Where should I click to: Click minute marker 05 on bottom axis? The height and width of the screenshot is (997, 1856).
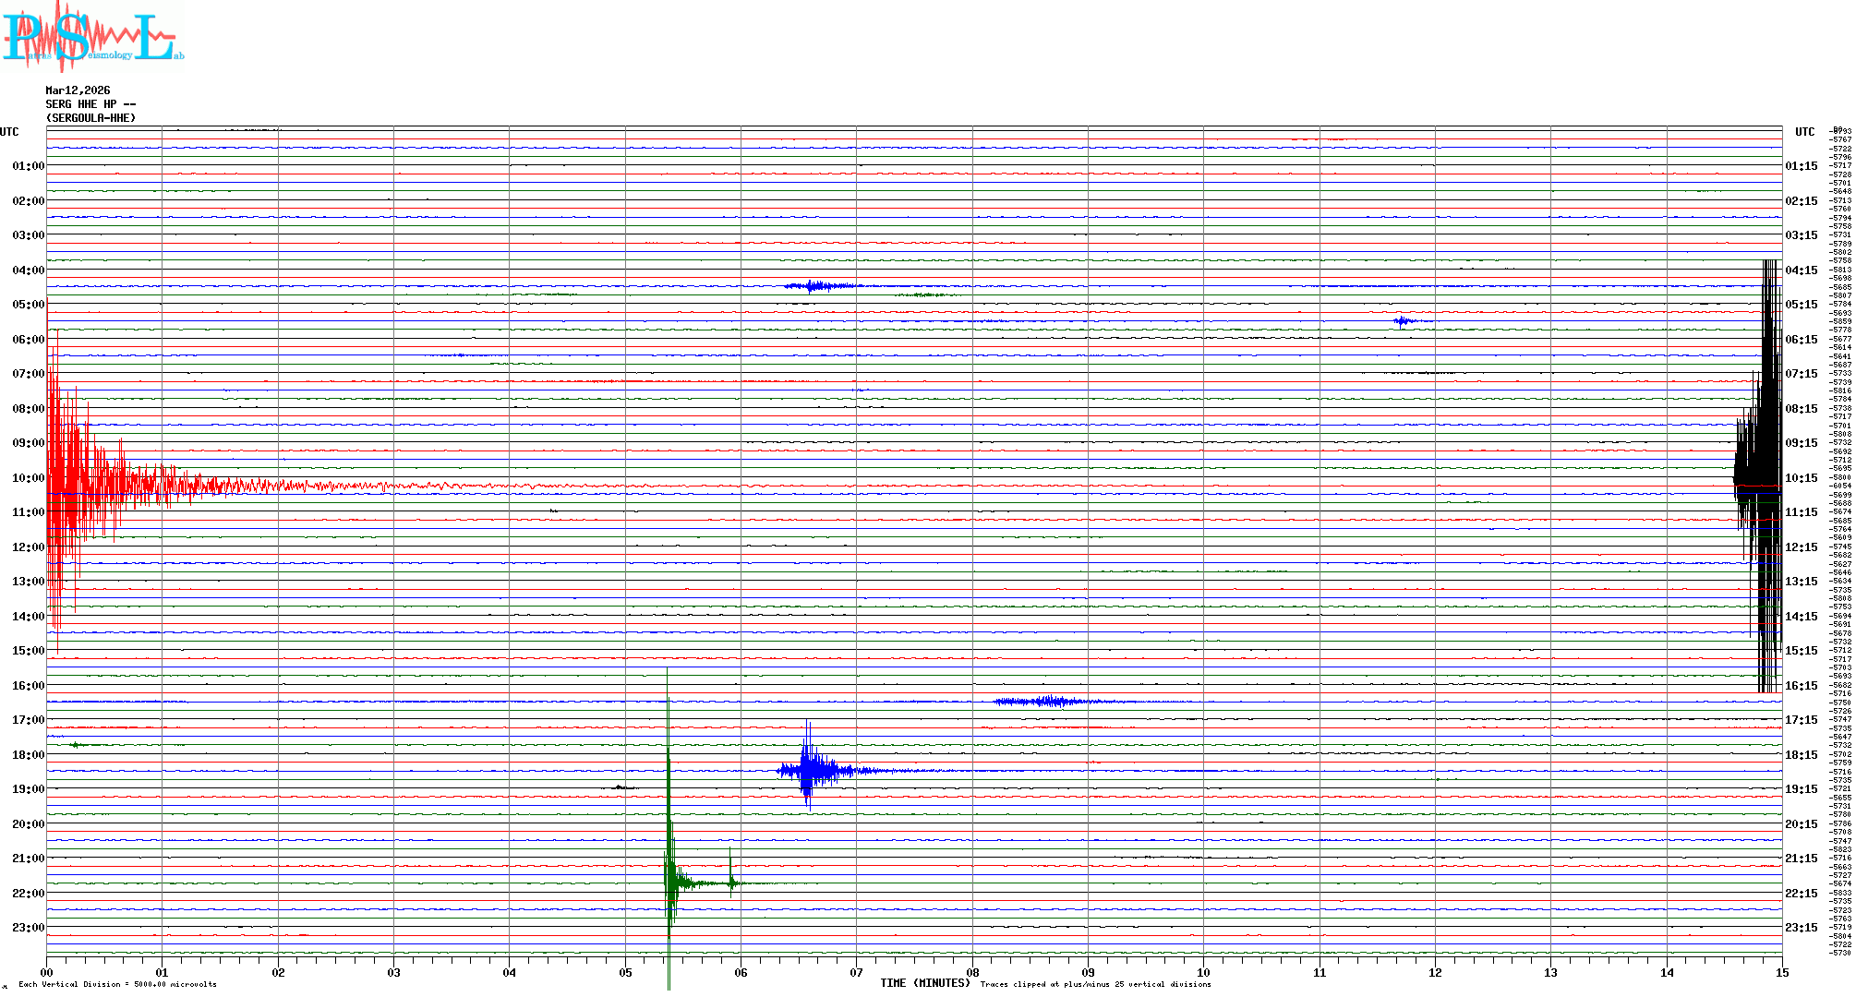coord(625,972)
